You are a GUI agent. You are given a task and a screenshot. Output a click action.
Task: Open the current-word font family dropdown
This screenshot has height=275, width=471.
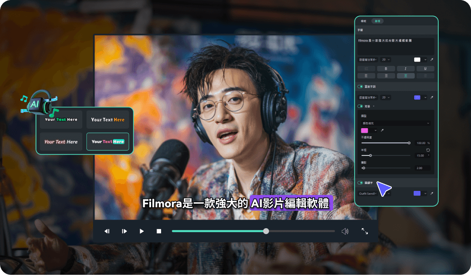(368, 97)
